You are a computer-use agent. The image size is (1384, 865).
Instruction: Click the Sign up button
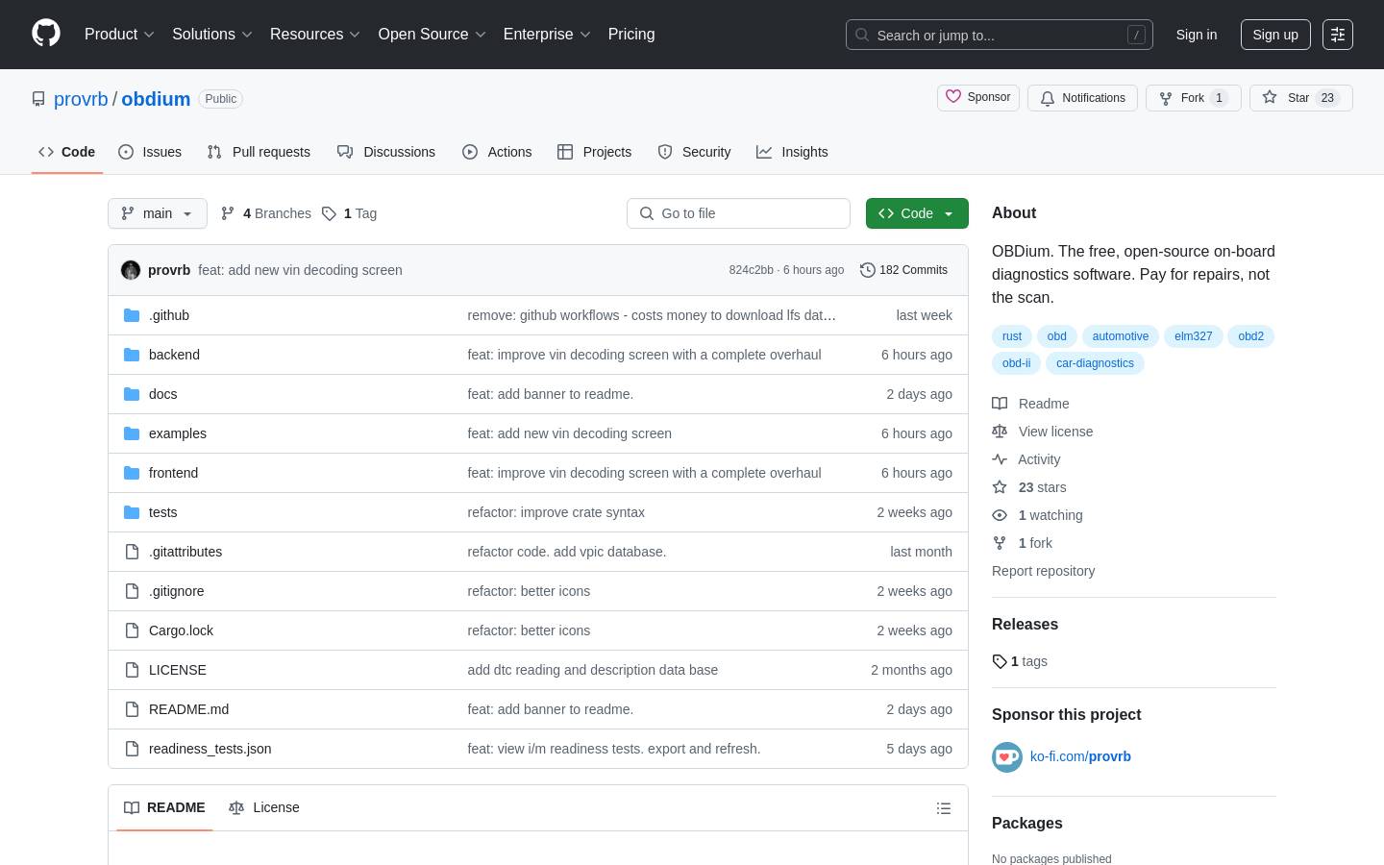pos(1275,35)
